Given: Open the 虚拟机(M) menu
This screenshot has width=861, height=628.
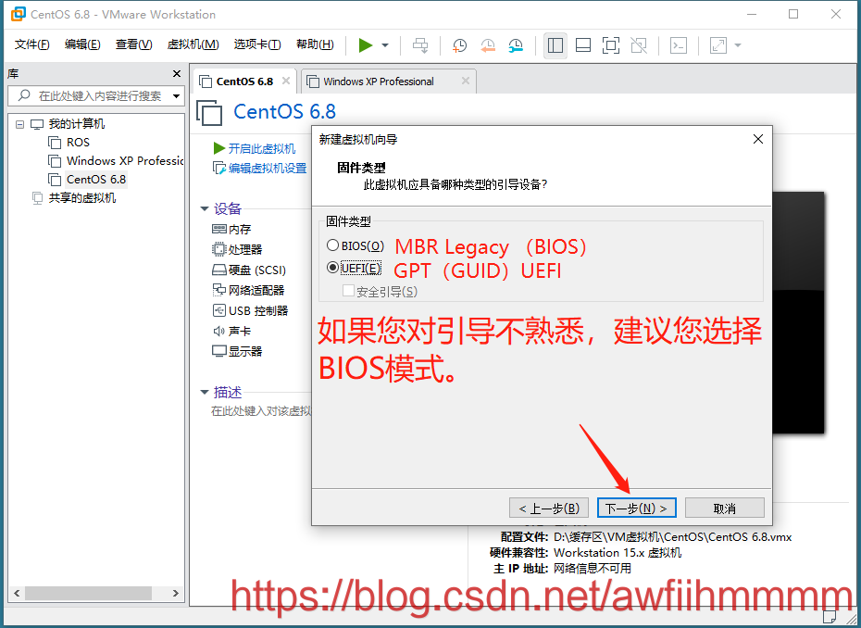Looking at the screenshot, I should [193, 44].
